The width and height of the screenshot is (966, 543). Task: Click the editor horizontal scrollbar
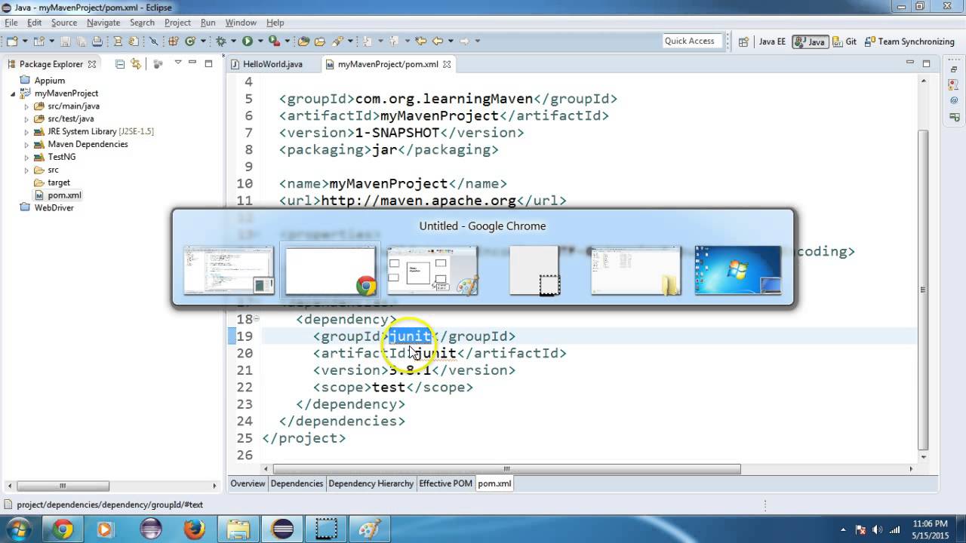point(506,468)
